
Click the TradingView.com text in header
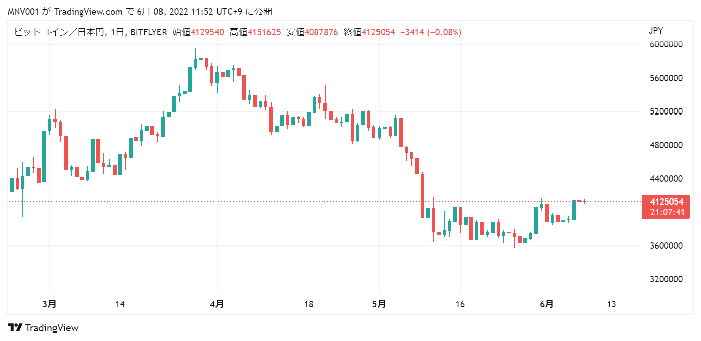coord(88,12)
